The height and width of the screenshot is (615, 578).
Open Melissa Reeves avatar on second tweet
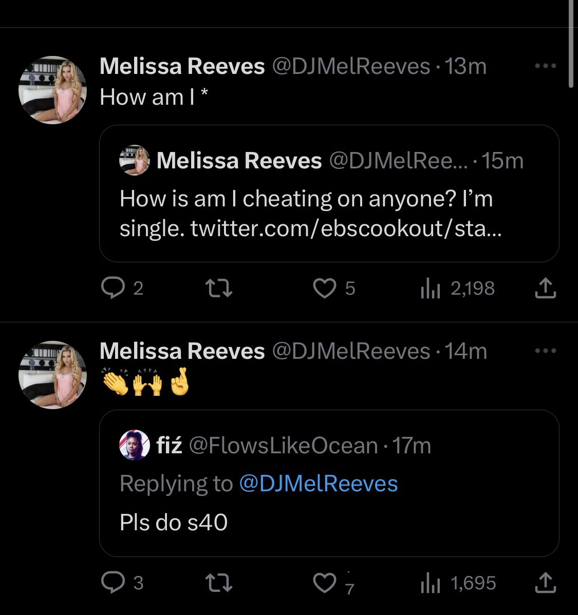pyautogui.click(x=52, y=375)
